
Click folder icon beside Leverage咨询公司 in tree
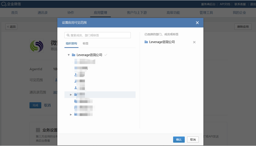pyautogui.click(x=73, y=55)
